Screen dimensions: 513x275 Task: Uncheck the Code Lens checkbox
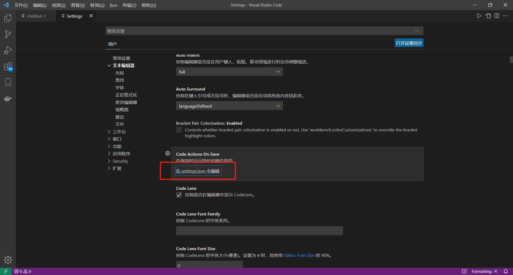pyautogui.click(x=179, y=195)
